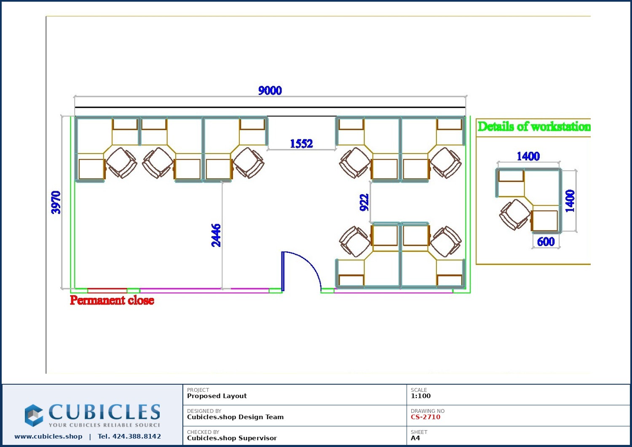Click the 3970 height dimension label
The image size is (632, 447).
[x=56, y=203]
